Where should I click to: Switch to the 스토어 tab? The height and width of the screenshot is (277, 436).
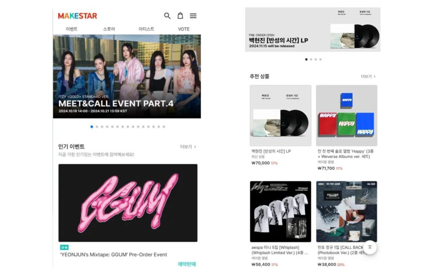point(109,29)
